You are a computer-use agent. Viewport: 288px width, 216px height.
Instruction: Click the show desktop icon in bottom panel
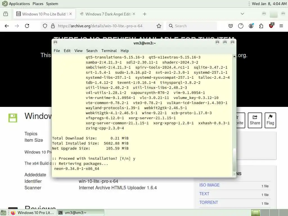[x=3, y=213]
